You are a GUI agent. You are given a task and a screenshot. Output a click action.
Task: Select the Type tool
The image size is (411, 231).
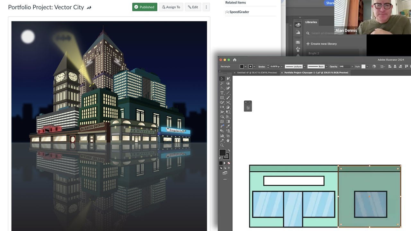[x=222, y=93]
